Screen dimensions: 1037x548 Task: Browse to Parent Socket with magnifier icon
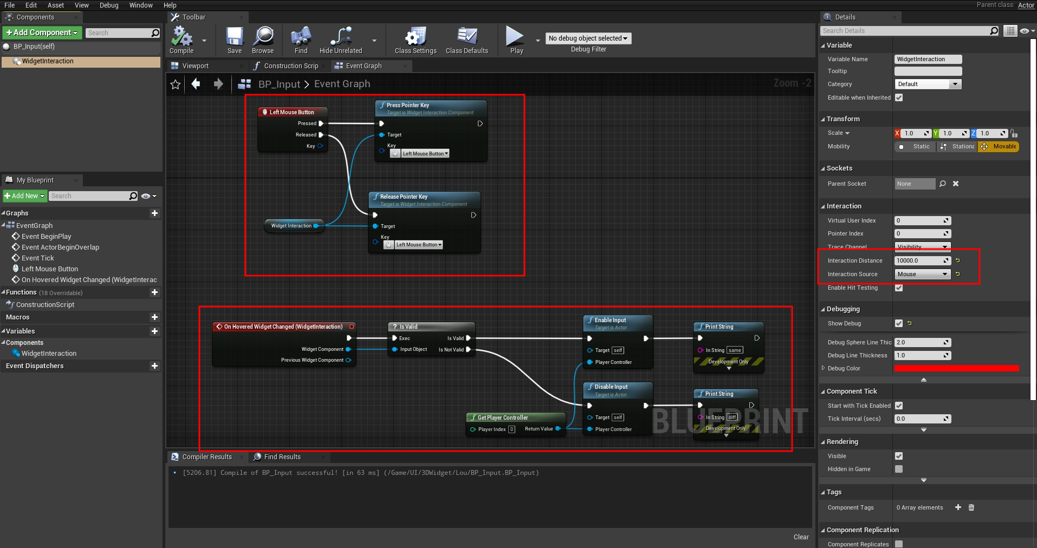point(943,184)
